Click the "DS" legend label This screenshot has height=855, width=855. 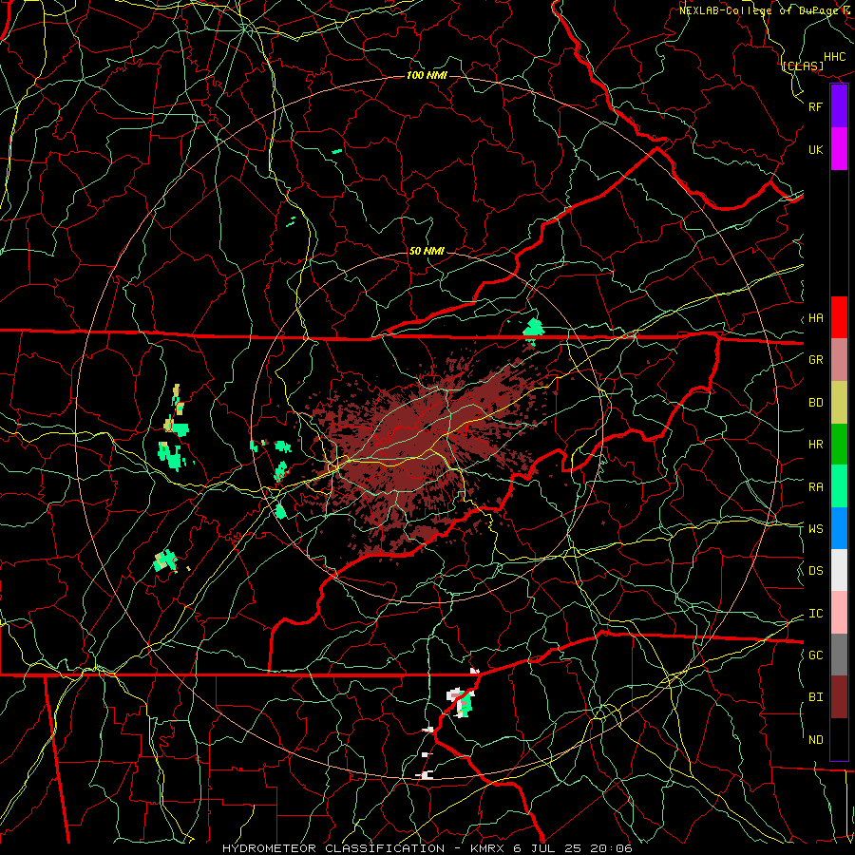815,571
